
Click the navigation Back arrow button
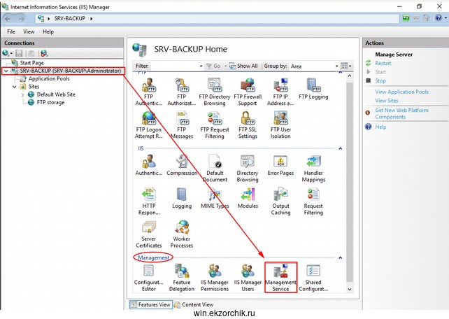8,19
